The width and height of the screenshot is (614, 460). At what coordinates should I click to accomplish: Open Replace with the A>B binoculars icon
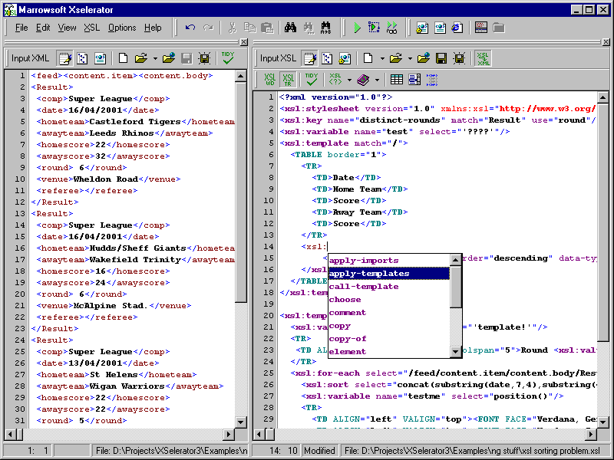(325, 28)
